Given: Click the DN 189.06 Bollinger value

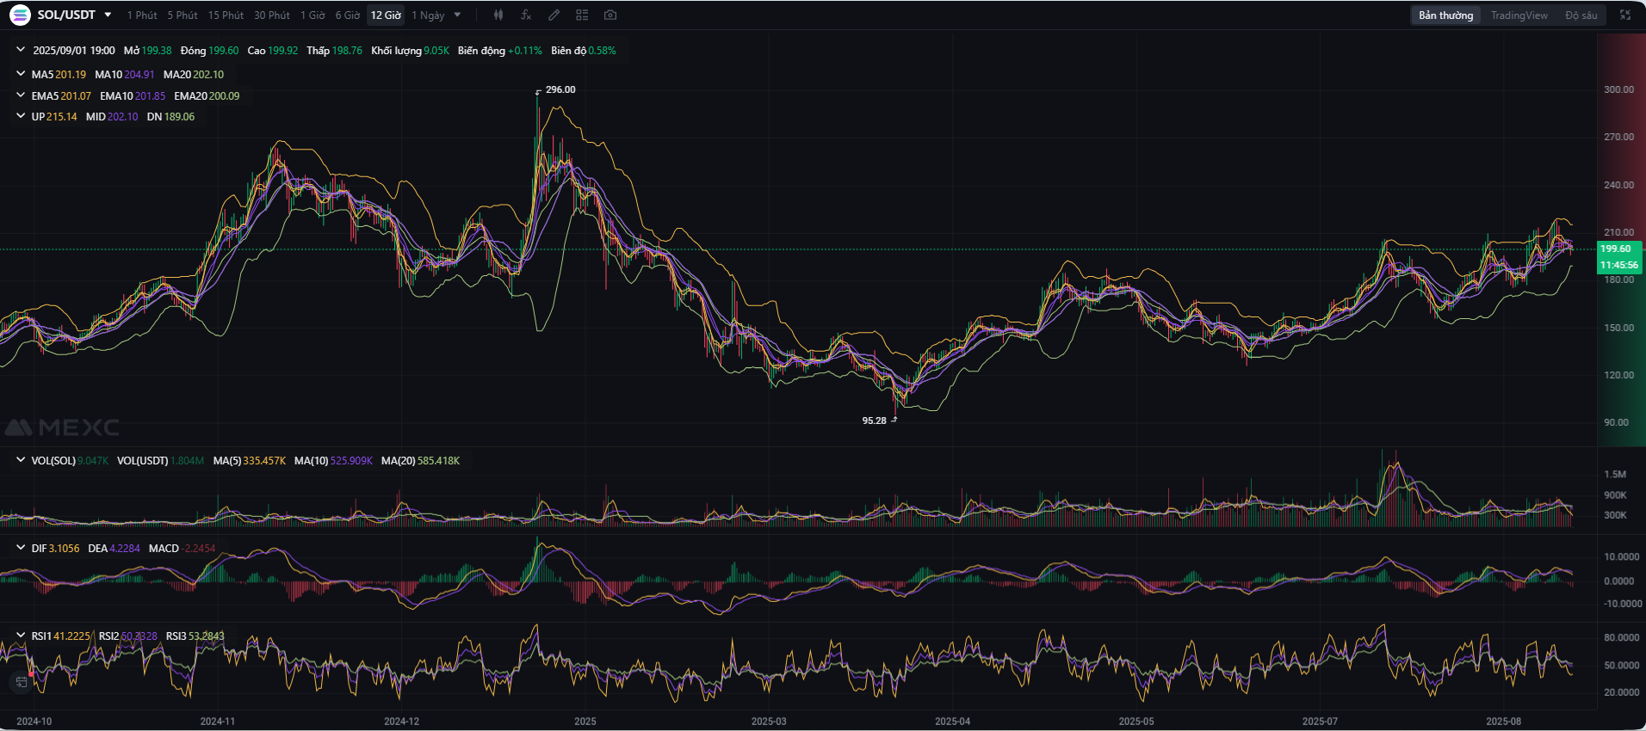Looking at the screenshot, I should pos(170,117).
